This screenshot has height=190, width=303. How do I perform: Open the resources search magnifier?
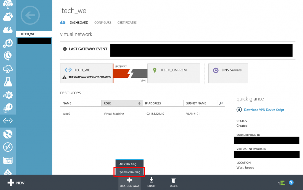coord(221,103)
